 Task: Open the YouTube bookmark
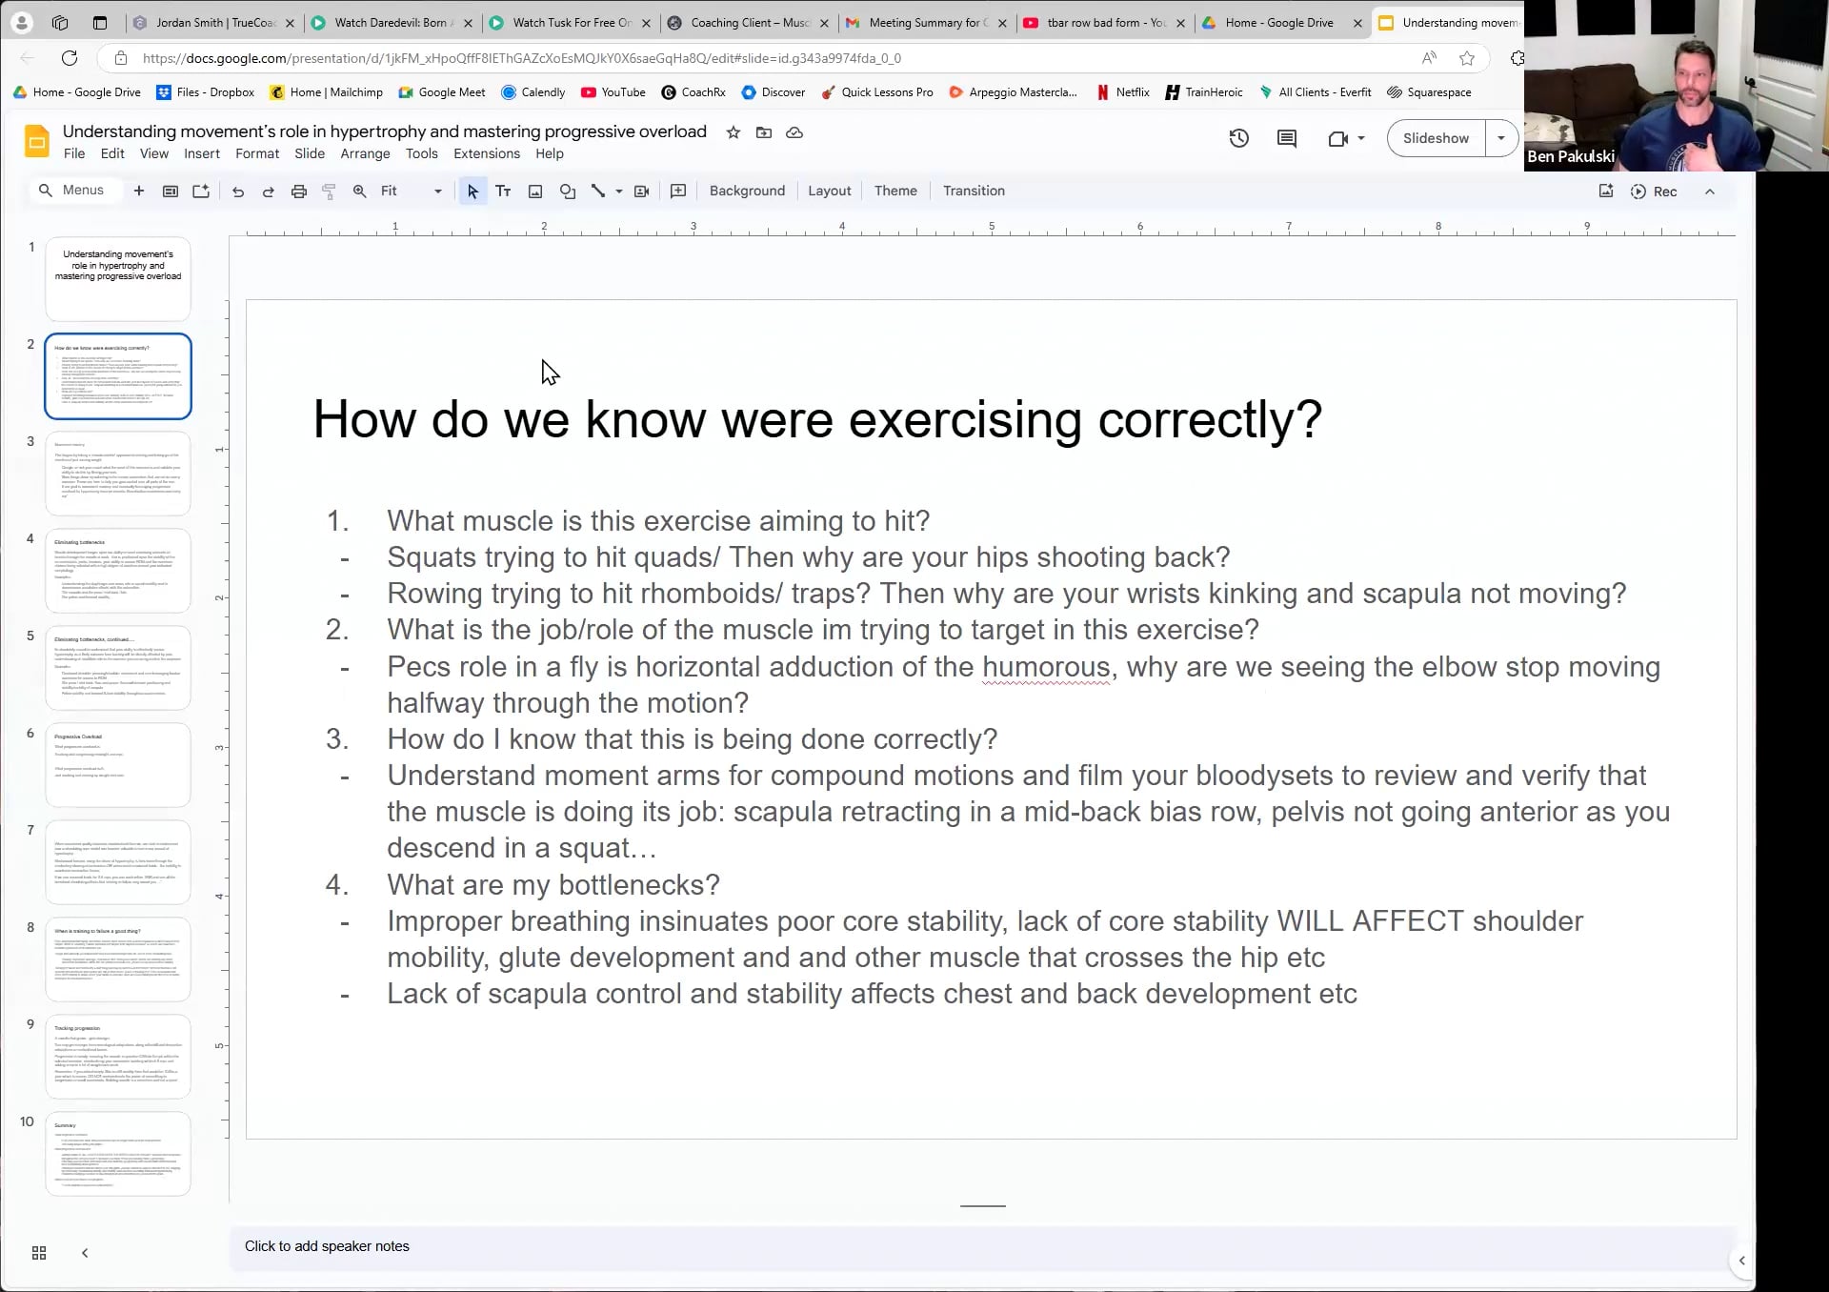click(x=613, y=92)
